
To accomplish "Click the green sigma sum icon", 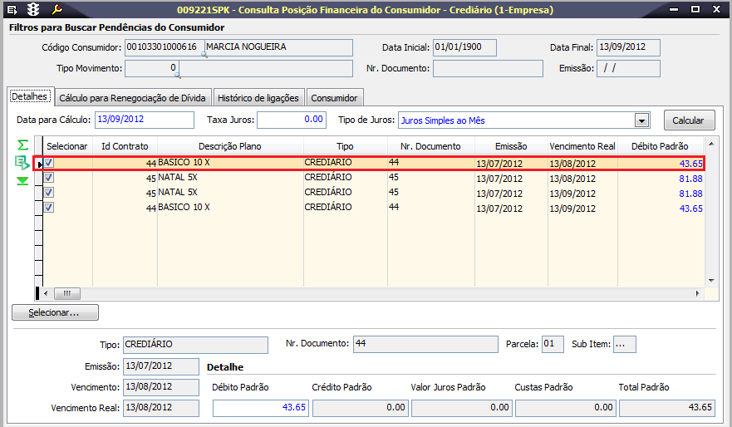I will [x=22, y=145].
